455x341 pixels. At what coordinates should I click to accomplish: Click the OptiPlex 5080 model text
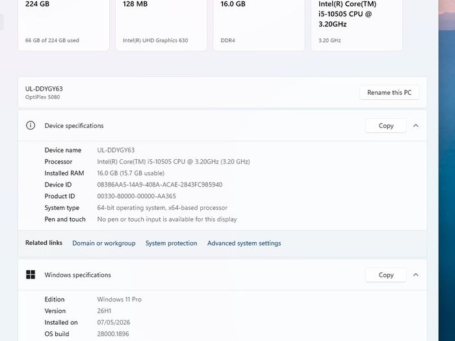(x=43, y=97)
